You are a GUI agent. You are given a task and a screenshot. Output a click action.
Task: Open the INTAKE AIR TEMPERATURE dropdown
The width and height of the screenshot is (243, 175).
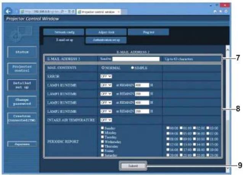tap(106, 120)
